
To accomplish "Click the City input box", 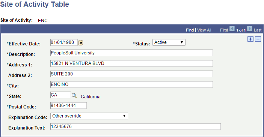I will (131, 84).
